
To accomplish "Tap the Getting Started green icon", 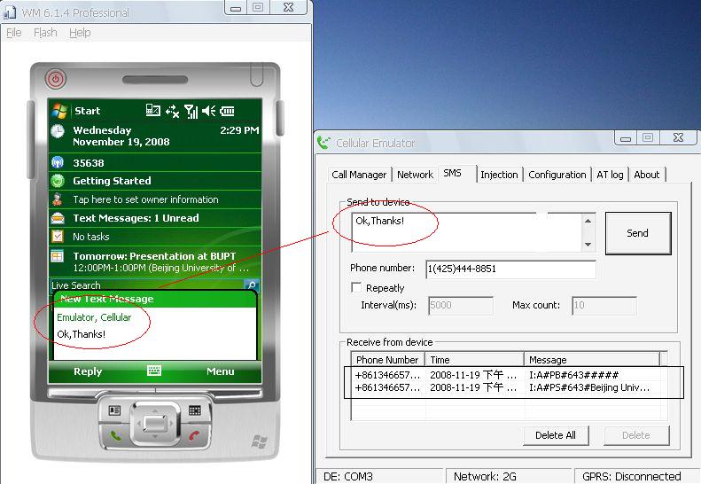I will (x=58, y=181).
